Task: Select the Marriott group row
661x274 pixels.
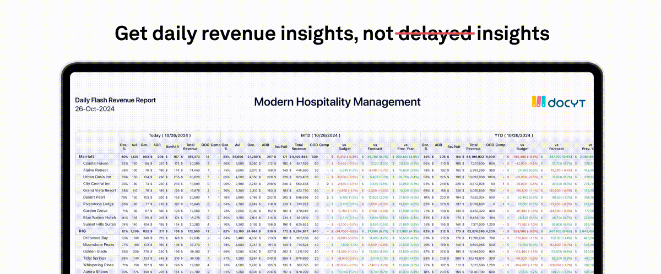Action: pos(334,156)
